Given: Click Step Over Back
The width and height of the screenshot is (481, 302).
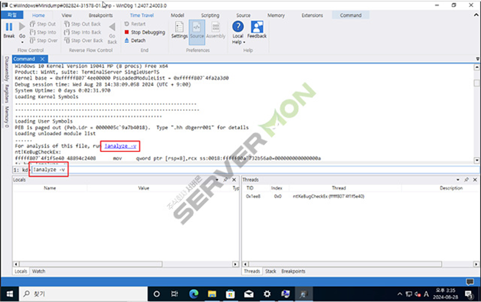Looking at the screenshot, I should point(83,40).
